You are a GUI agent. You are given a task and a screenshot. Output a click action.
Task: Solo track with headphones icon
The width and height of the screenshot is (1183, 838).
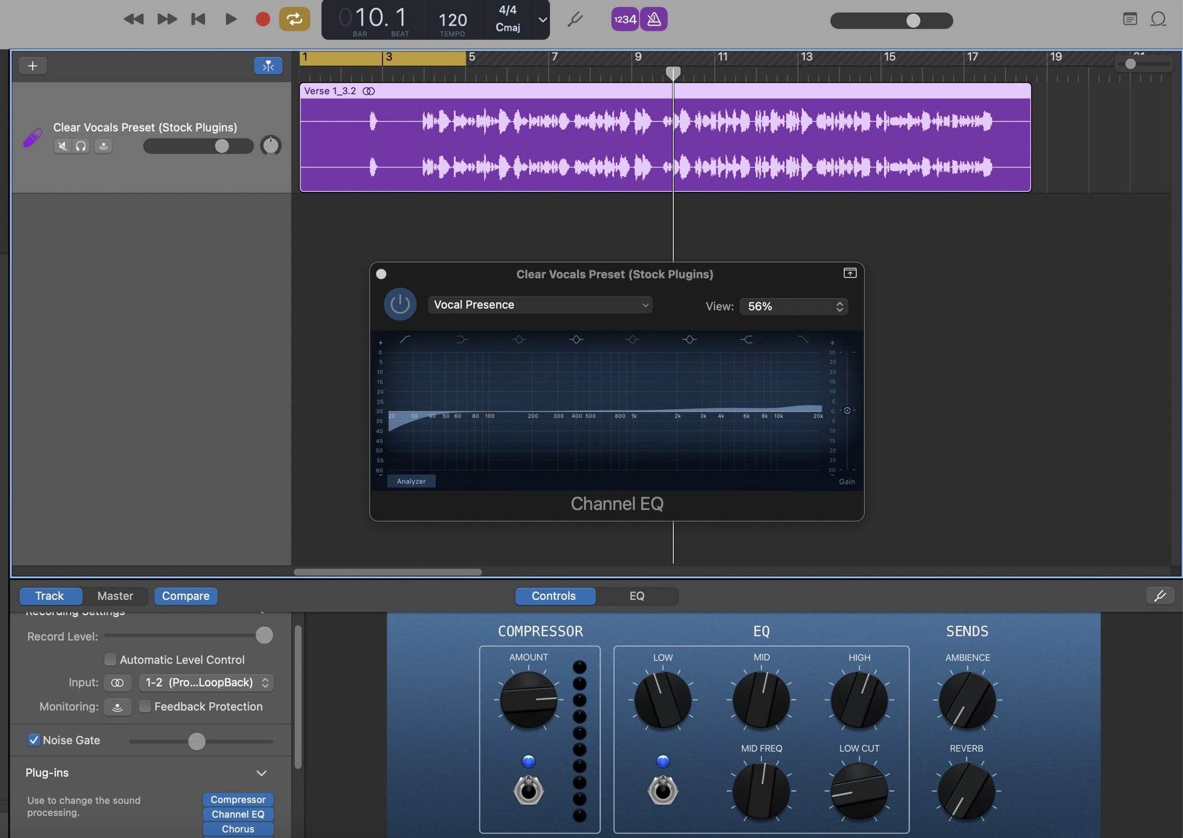[x=81, y=146]
